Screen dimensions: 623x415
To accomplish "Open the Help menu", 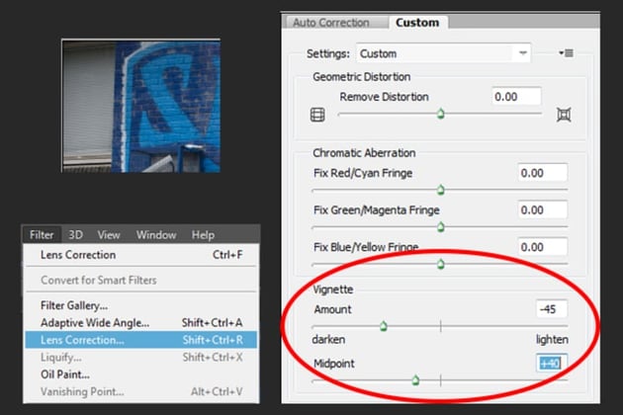I will click(x=203, y=235).
